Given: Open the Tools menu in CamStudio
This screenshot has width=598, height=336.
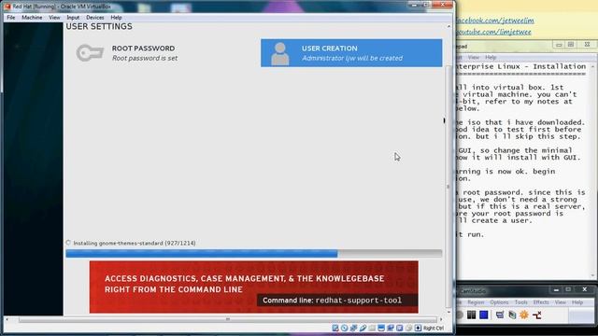Looking at the screenshot, I should point(521,302).
